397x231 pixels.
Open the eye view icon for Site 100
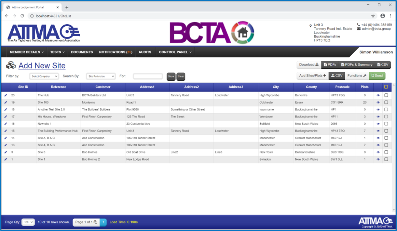point(378,102)
